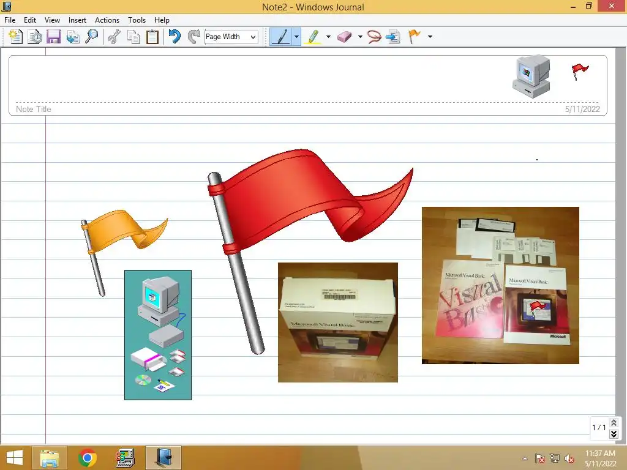Select the Flag tool in toolbar
The width and height of the screenshot is (627, 470).
point(415,37)
